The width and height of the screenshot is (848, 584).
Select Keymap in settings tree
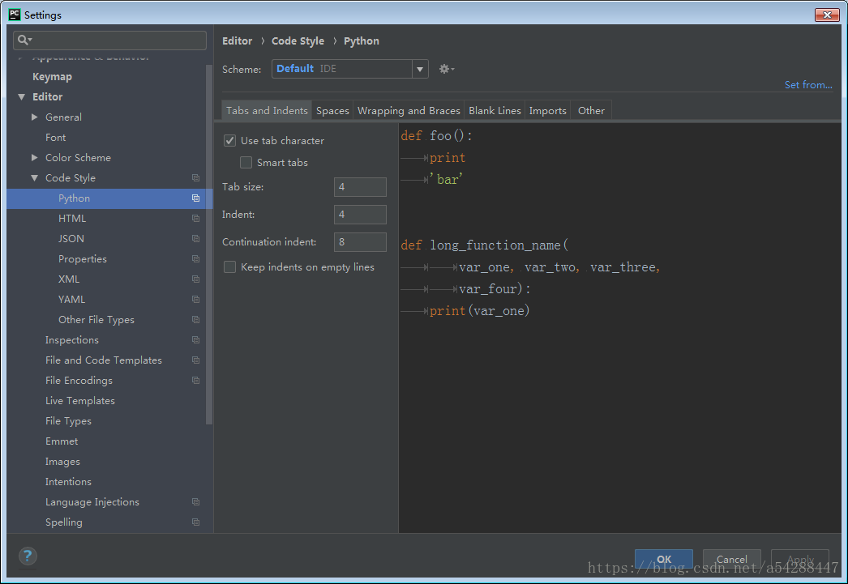coord(53,77)
